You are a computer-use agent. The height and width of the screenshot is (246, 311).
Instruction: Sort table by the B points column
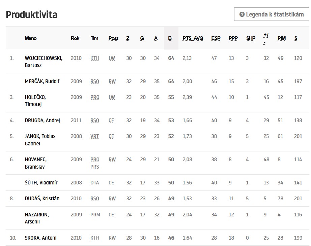tap(170, 38)
